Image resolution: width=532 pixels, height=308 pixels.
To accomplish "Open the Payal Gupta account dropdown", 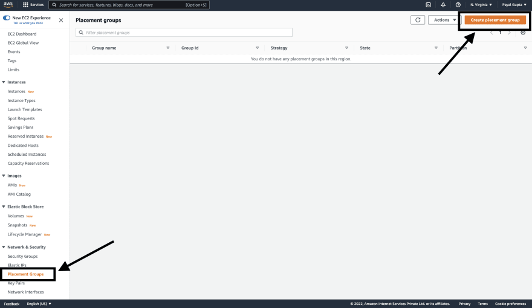I will (x=514, y=5).
